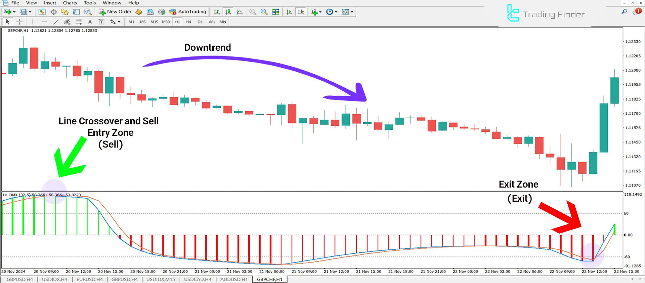The height and width of the screenshot is (283, 645).
Task: Select the equidistant channel tool
Action: (x=67, y=22)
